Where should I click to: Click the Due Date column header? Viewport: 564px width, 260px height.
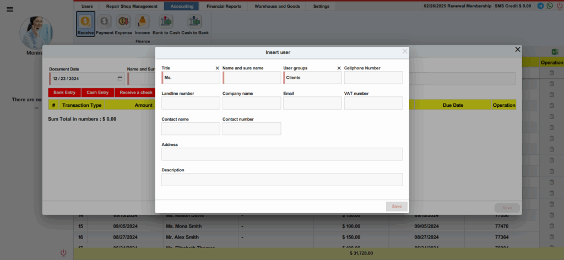click(x=453, y=105)
